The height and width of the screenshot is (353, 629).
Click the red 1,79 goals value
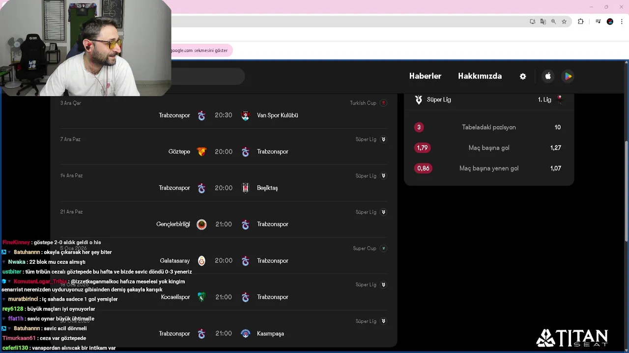click(422, 148)
